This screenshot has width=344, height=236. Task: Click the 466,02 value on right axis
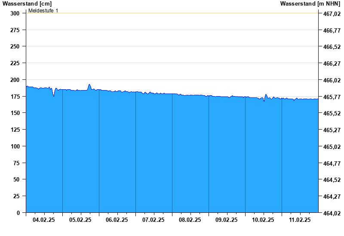pos(332,80)
